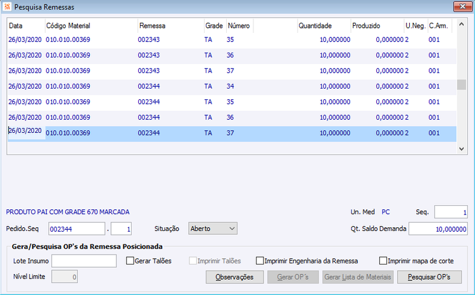The image size is (475, 295).
Task: Click the Grade column header
Action: (x=215, y=26)
